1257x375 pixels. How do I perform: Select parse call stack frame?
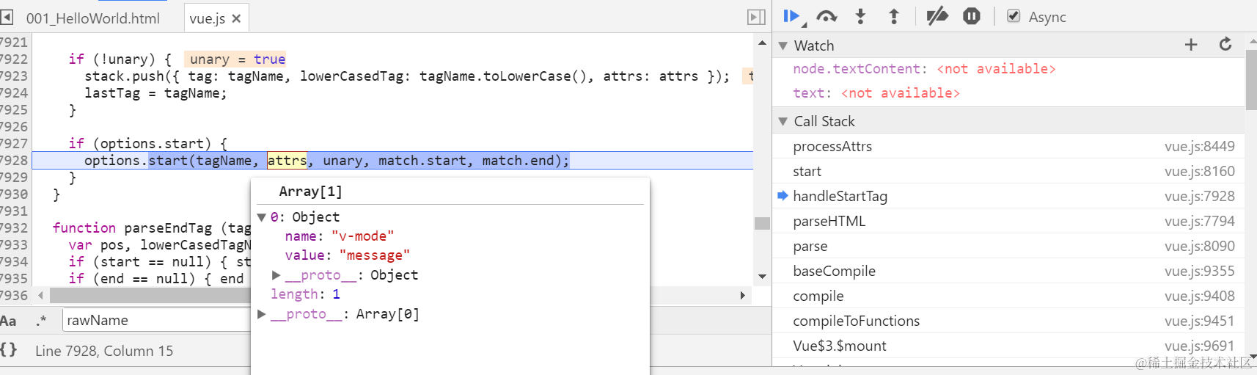tap(1009, 246)
